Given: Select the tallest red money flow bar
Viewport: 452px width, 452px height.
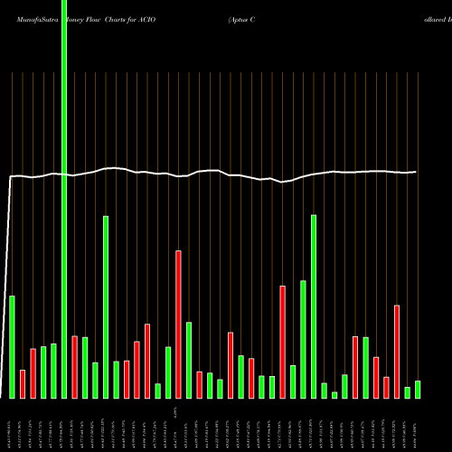Looking at the screenshot, I should pos(178,325).
